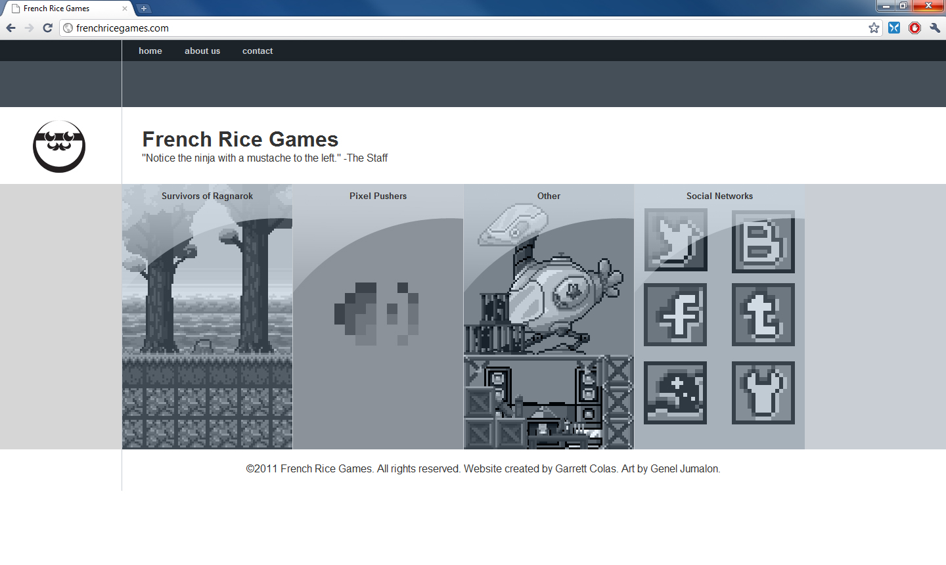Screen dimensions: 946x565
Task: Go to the home menu item
Action: pyautogui.click(x=150, y=51)
